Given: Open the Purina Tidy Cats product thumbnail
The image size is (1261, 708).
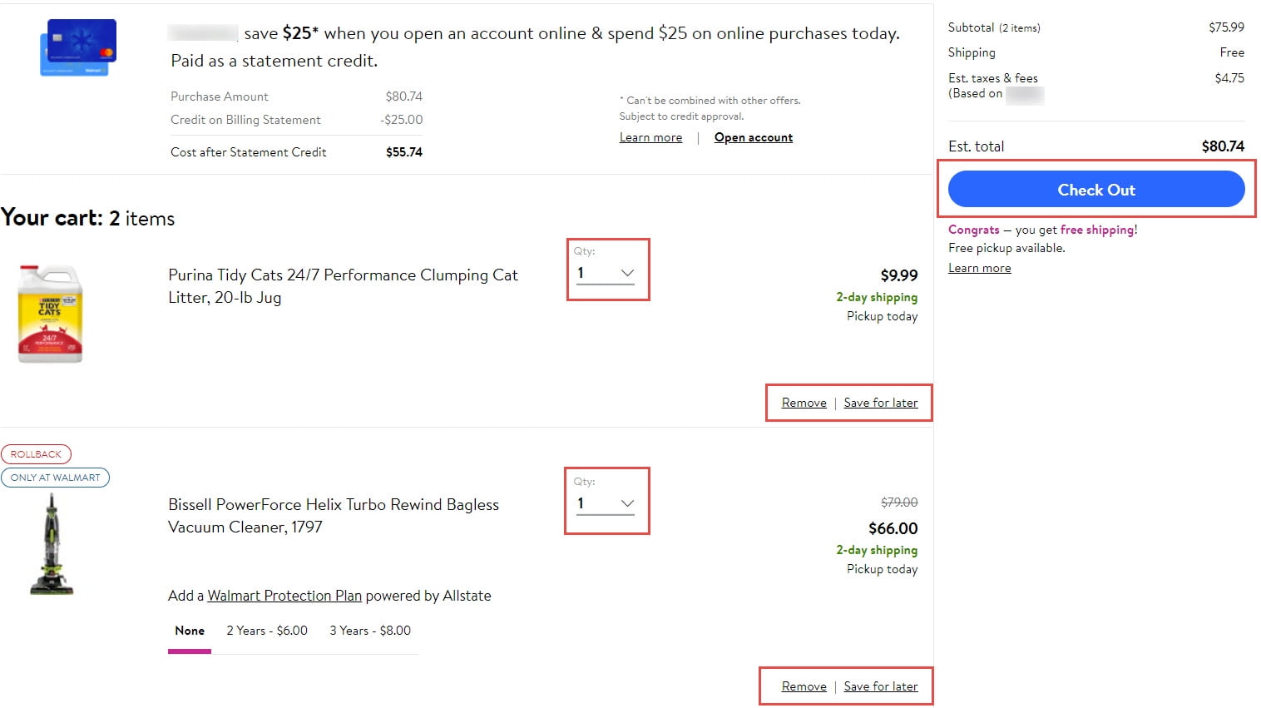Looking at the screenshot, I should [x=50, y=314].
